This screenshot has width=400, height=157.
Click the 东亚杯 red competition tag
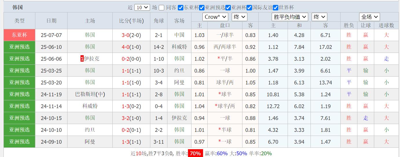coord(19,35)
